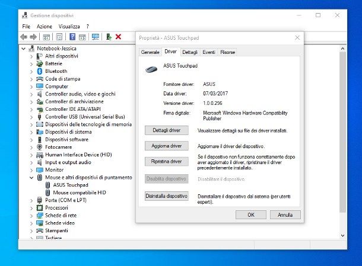
Task: Switch to the Dettagli tab
Action: (x=190, y=52)
